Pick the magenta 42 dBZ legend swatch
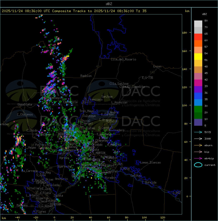 [x=198, y=83]
